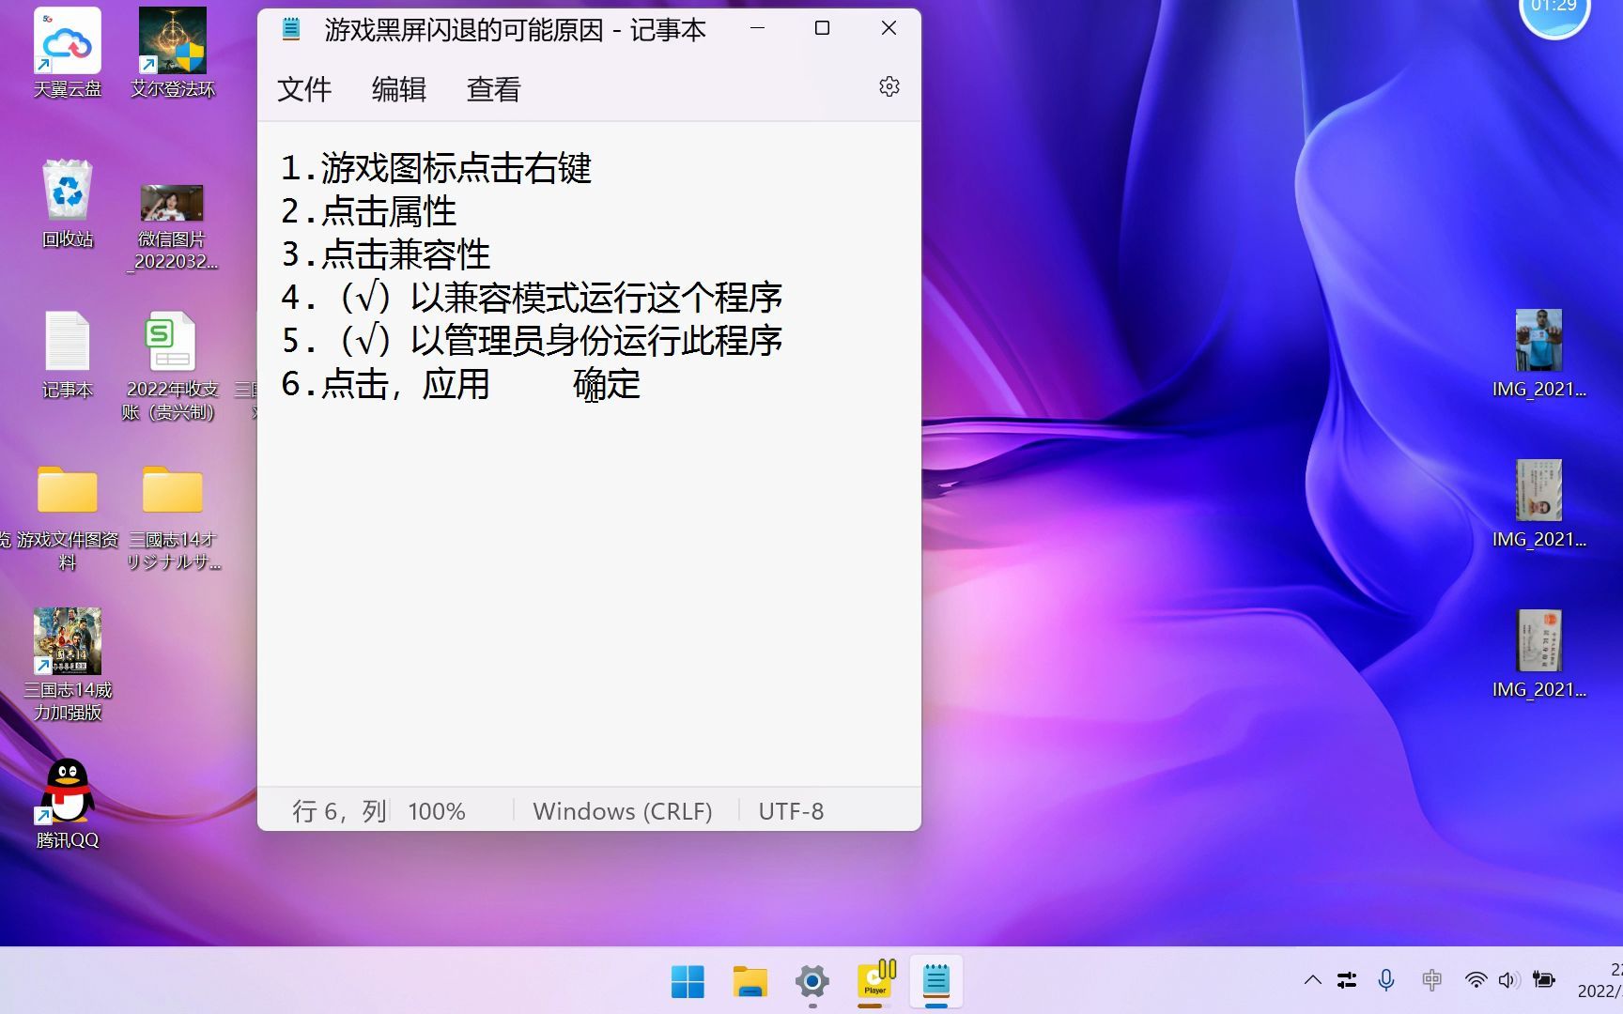Image resolution: width=1623 pixels, height=1014 pixels.
Task: Select 2022年收支账 spreadsheet file icon
Action: [170, 366]
